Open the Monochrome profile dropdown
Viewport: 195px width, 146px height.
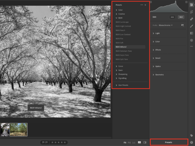(x=165, y=25)
